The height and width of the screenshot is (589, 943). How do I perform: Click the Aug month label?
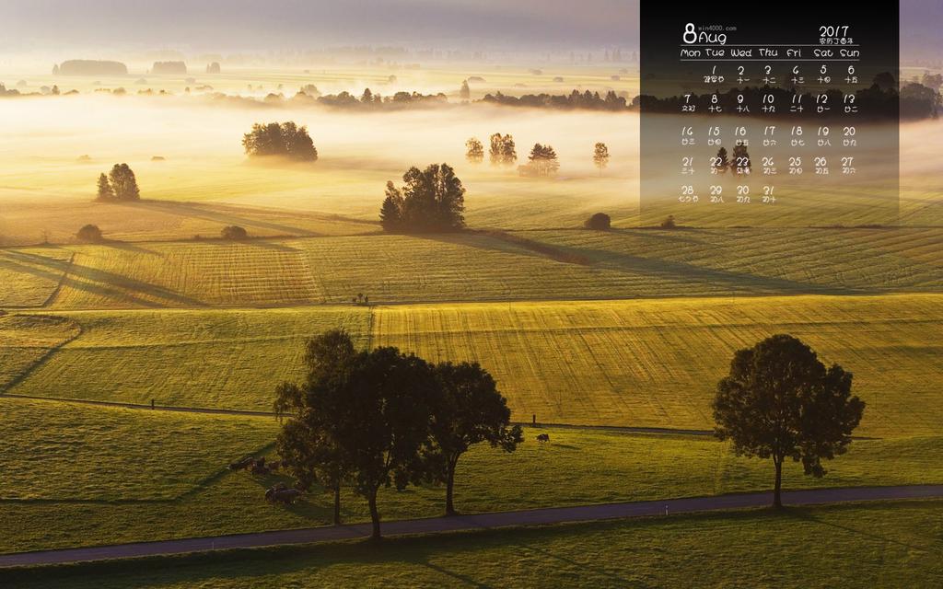pos(713,39)
